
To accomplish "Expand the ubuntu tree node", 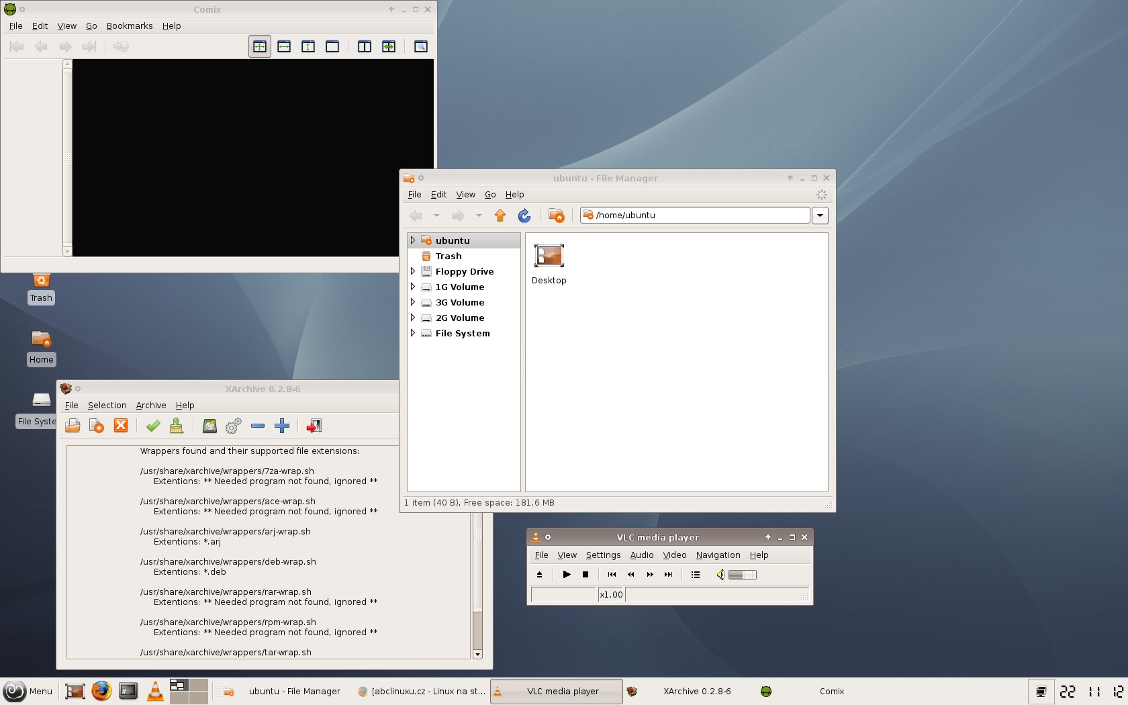I will pyautogui.click(x=413, y=240).
